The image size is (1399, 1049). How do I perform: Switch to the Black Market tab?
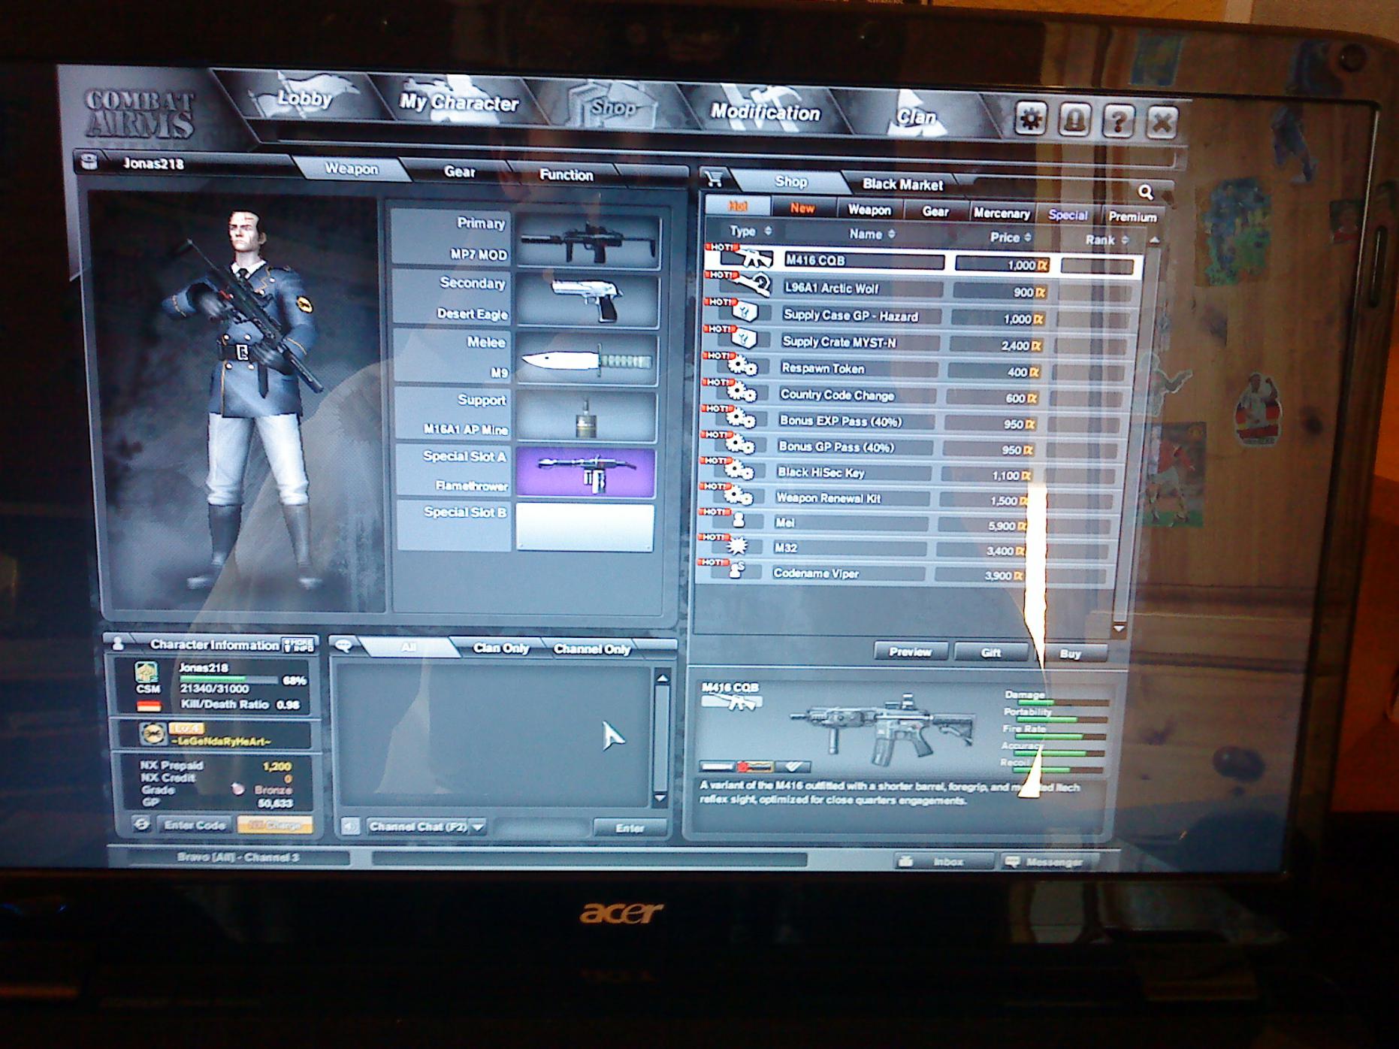point(902,184)
